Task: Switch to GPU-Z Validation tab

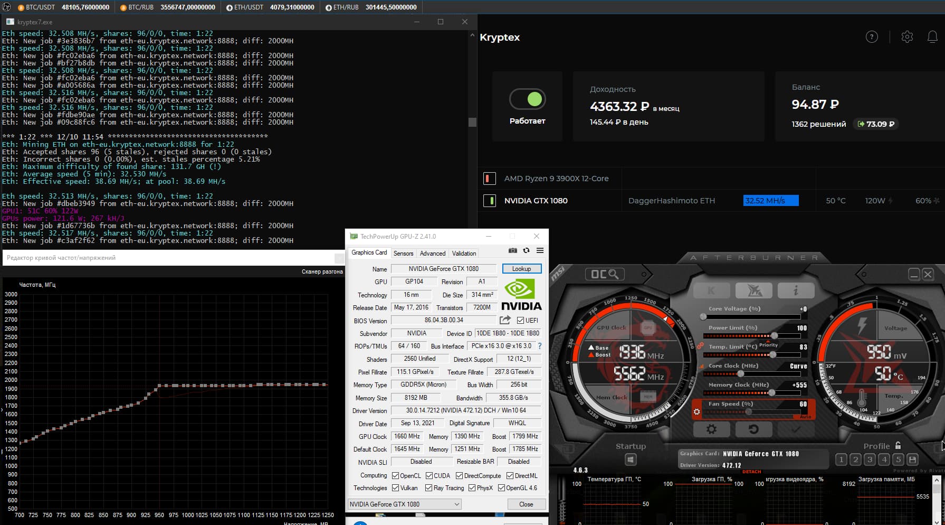Action: tap(464, 253)
